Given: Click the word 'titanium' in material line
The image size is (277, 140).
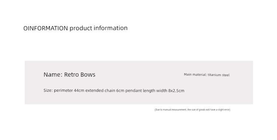Looking at the screenshot, I should (x=214, y=75).
